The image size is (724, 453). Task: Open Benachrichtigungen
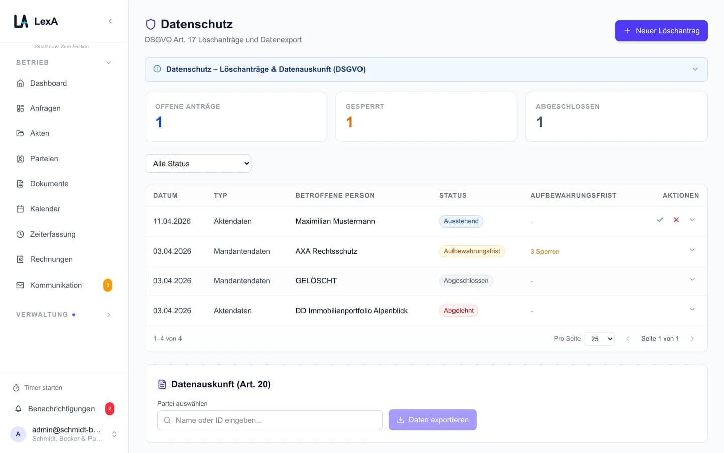pyautogui.click(x=64, y=409)
